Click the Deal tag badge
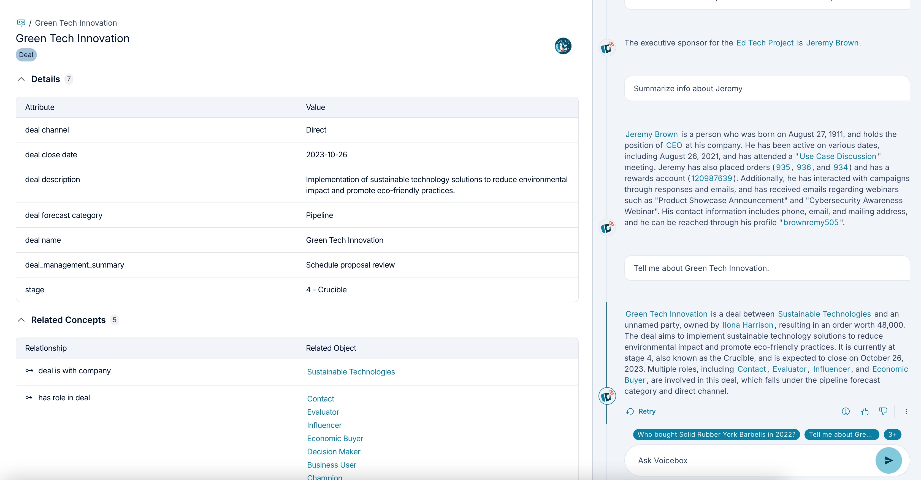Screen dimensions: 921x480 coord(26,55)
